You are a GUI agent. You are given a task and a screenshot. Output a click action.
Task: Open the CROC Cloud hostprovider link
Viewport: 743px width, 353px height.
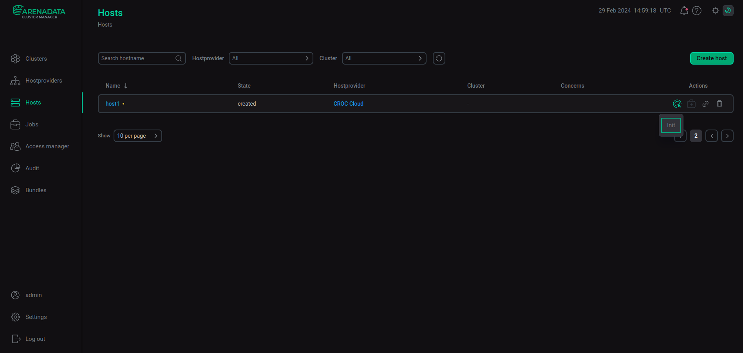click(349, 104)
